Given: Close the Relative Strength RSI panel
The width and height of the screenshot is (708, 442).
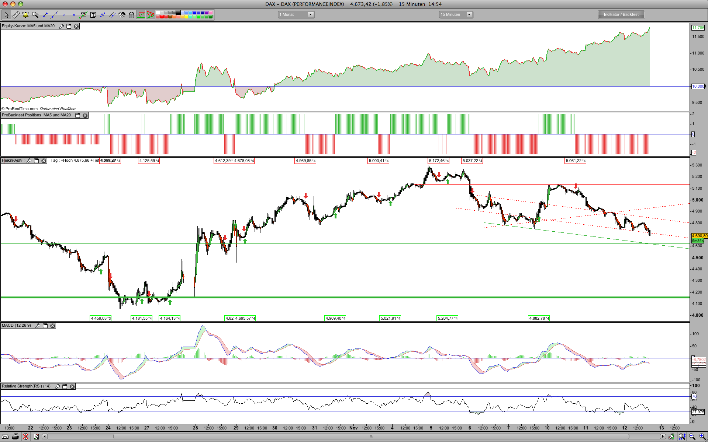Looking at the screenshot, I should pos(72,386).
